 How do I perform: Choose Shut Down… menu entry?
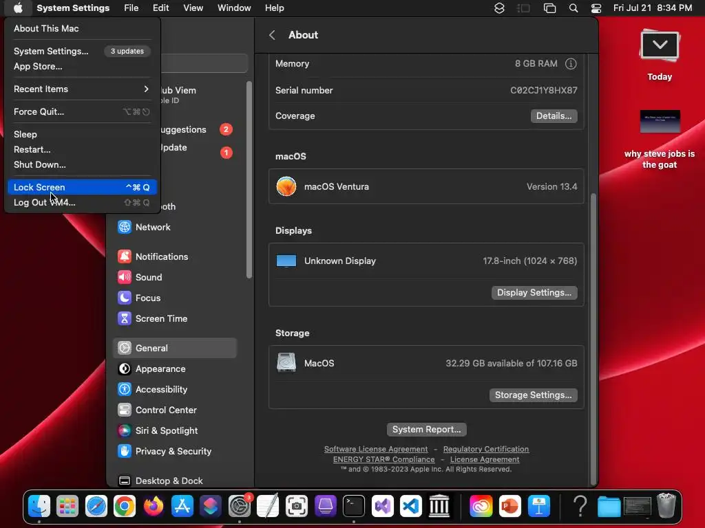pyautogui.click(x=82, y=165)
